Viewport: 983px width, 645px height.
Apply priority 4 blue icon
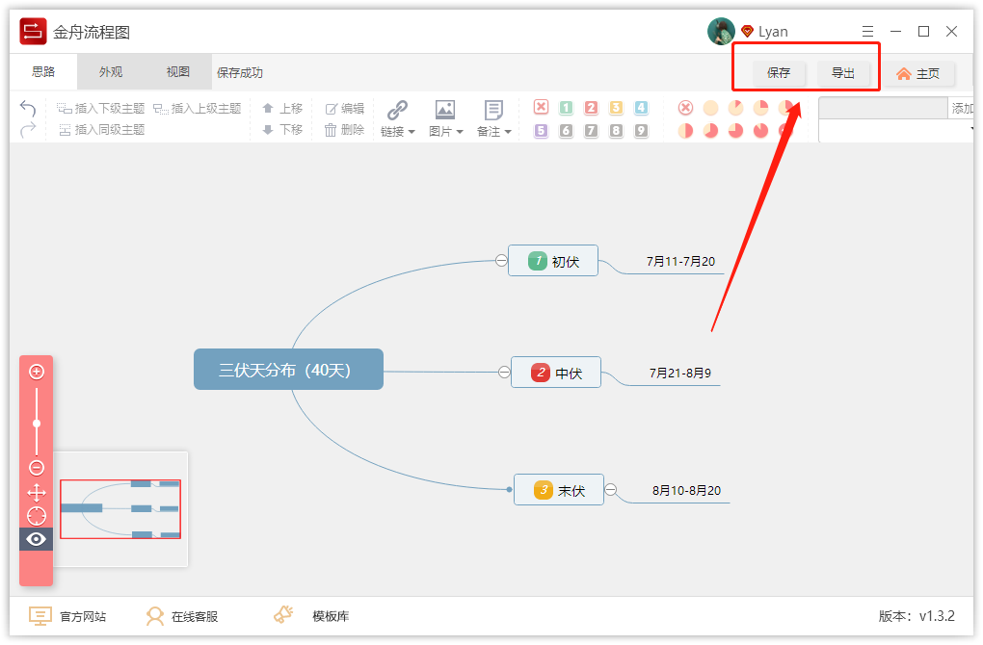641,108
